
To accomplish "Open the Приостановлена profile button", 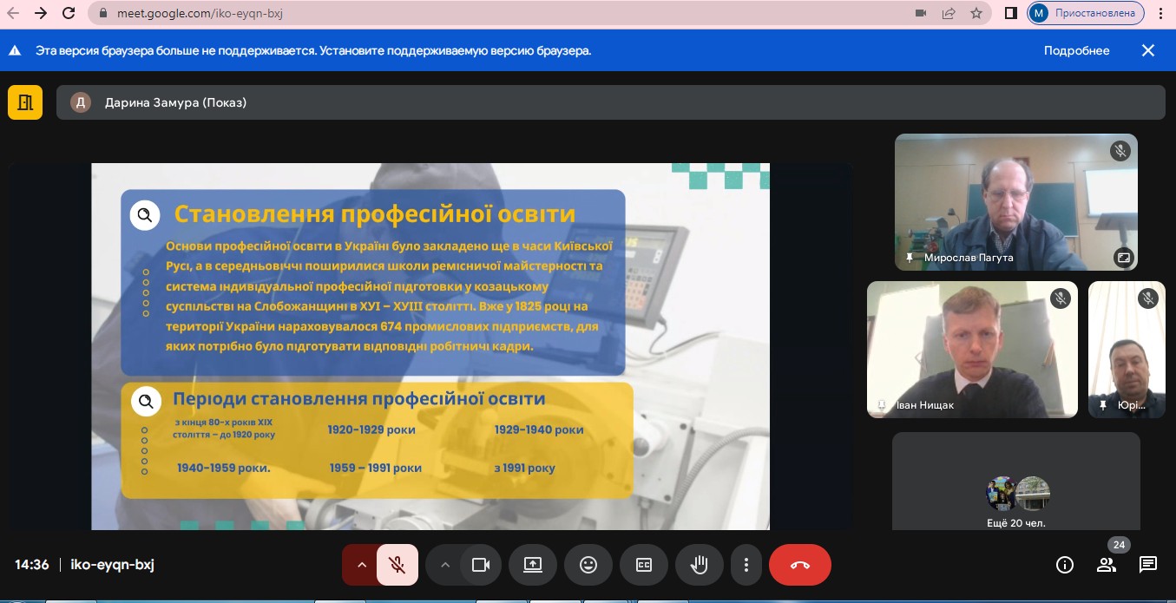I will pyautogui.click(x=1086, y=13).
